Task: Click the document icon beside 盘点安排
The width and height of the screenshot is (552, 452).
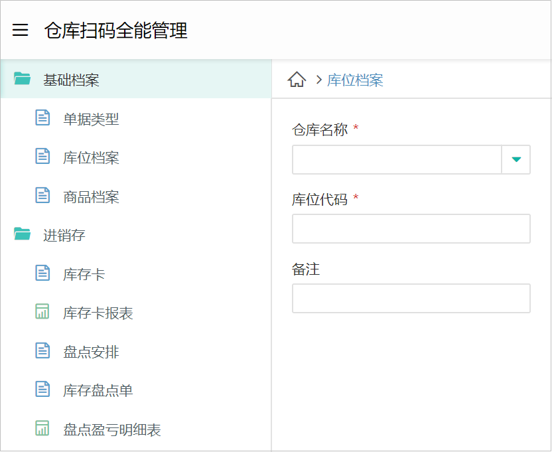Action: (x=42, y=350)
